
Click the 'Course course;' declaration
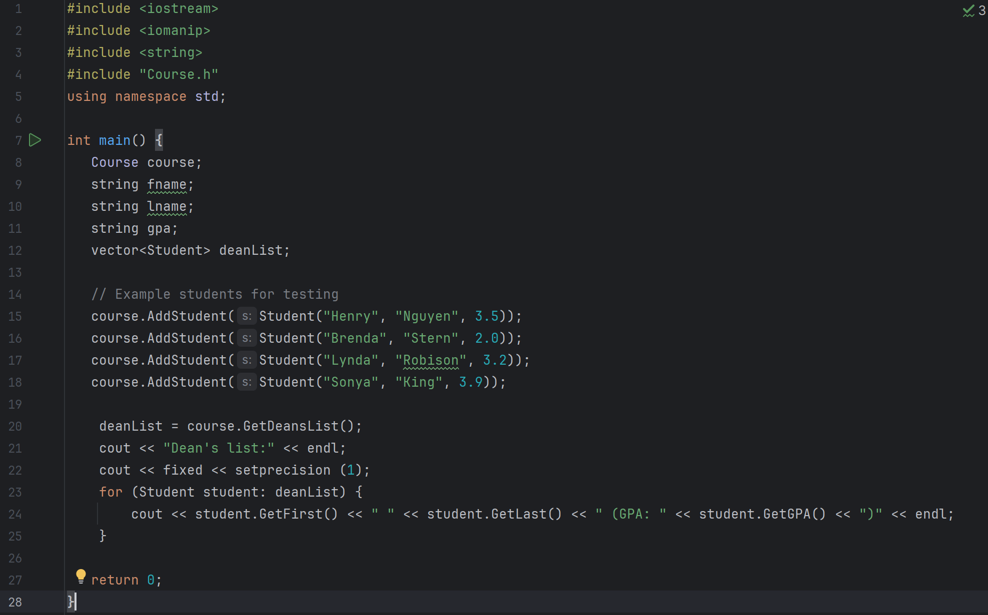(x=147, y=162)
